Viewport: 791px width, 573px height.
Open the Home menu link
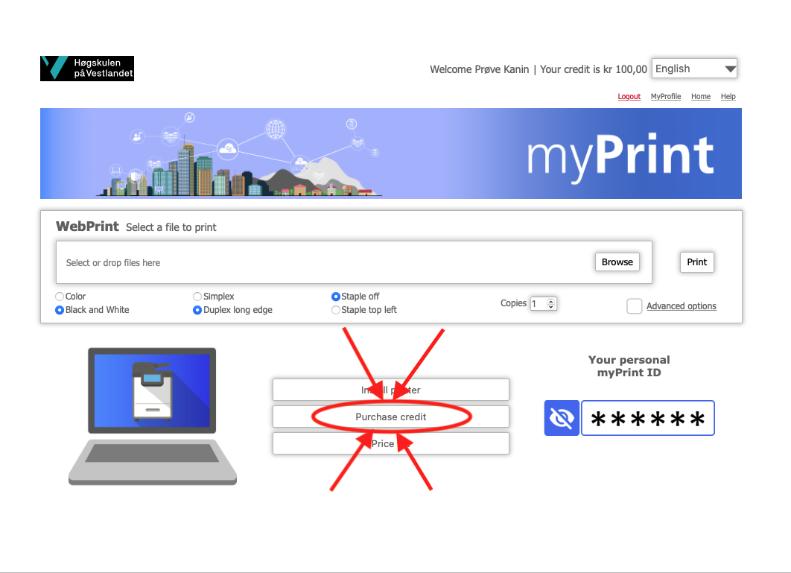click(701, 96)
